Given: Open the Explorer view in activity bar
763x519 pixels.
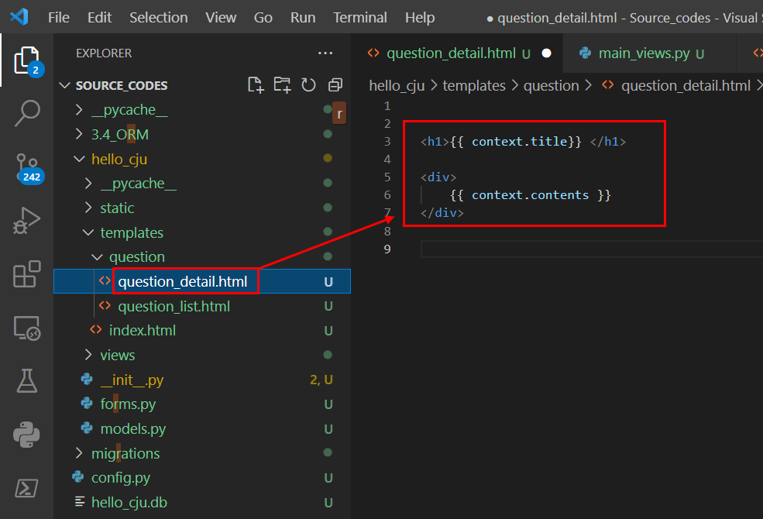Looking at the screenshot, I should tap(27, 60).
